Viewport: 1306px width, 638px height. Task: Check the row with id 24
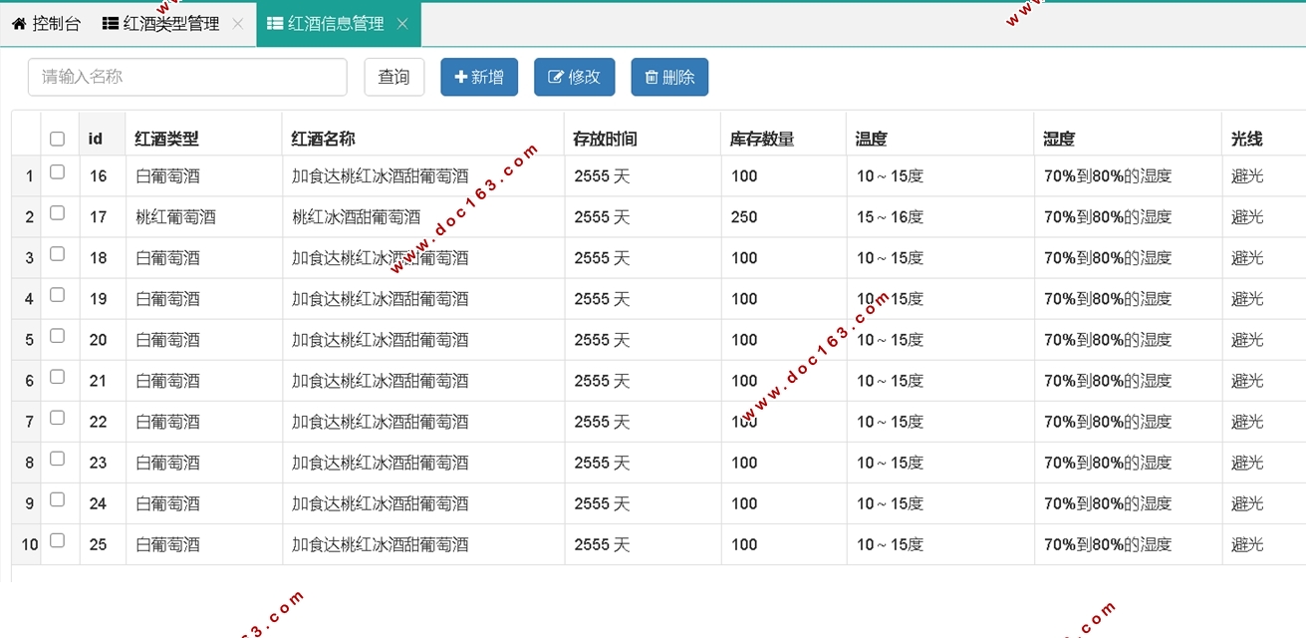coord(57,499)
